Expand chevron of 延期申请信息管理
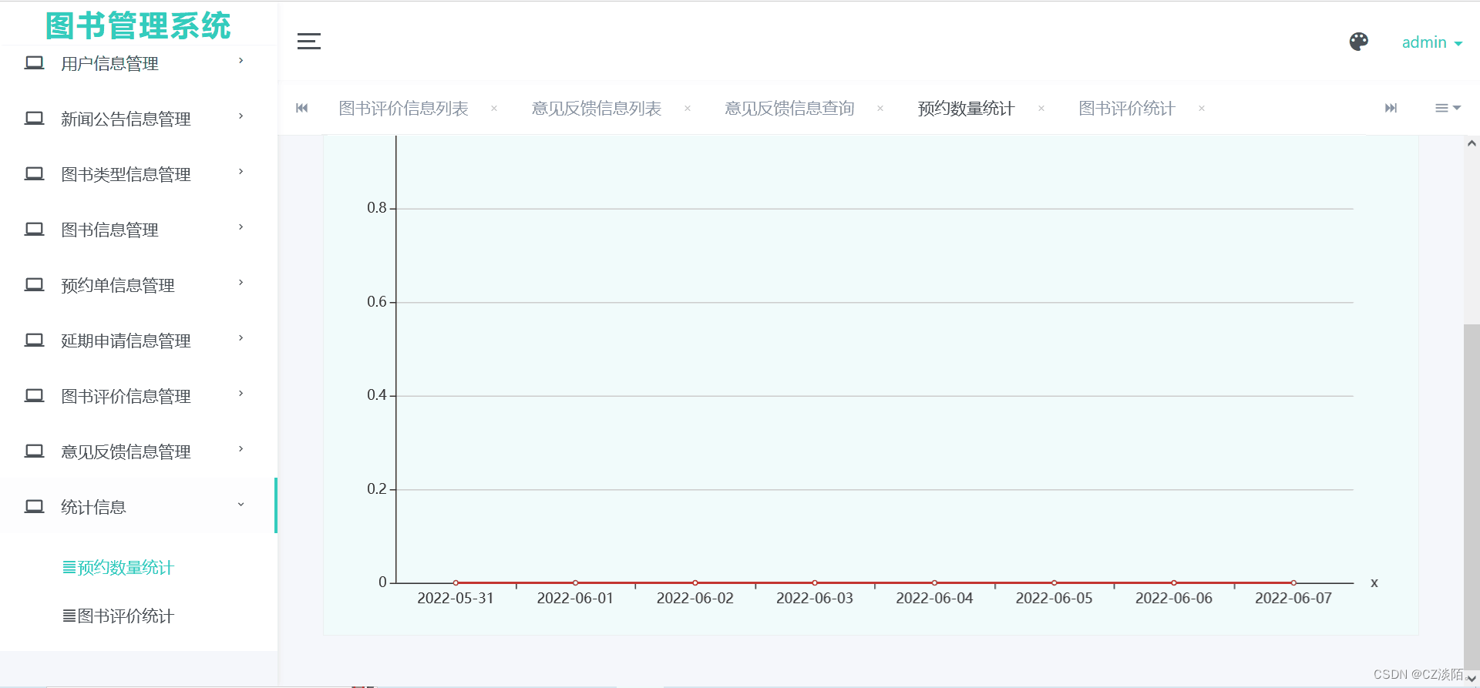Screen dimensions: 1480x688 [x=241, y=337]
